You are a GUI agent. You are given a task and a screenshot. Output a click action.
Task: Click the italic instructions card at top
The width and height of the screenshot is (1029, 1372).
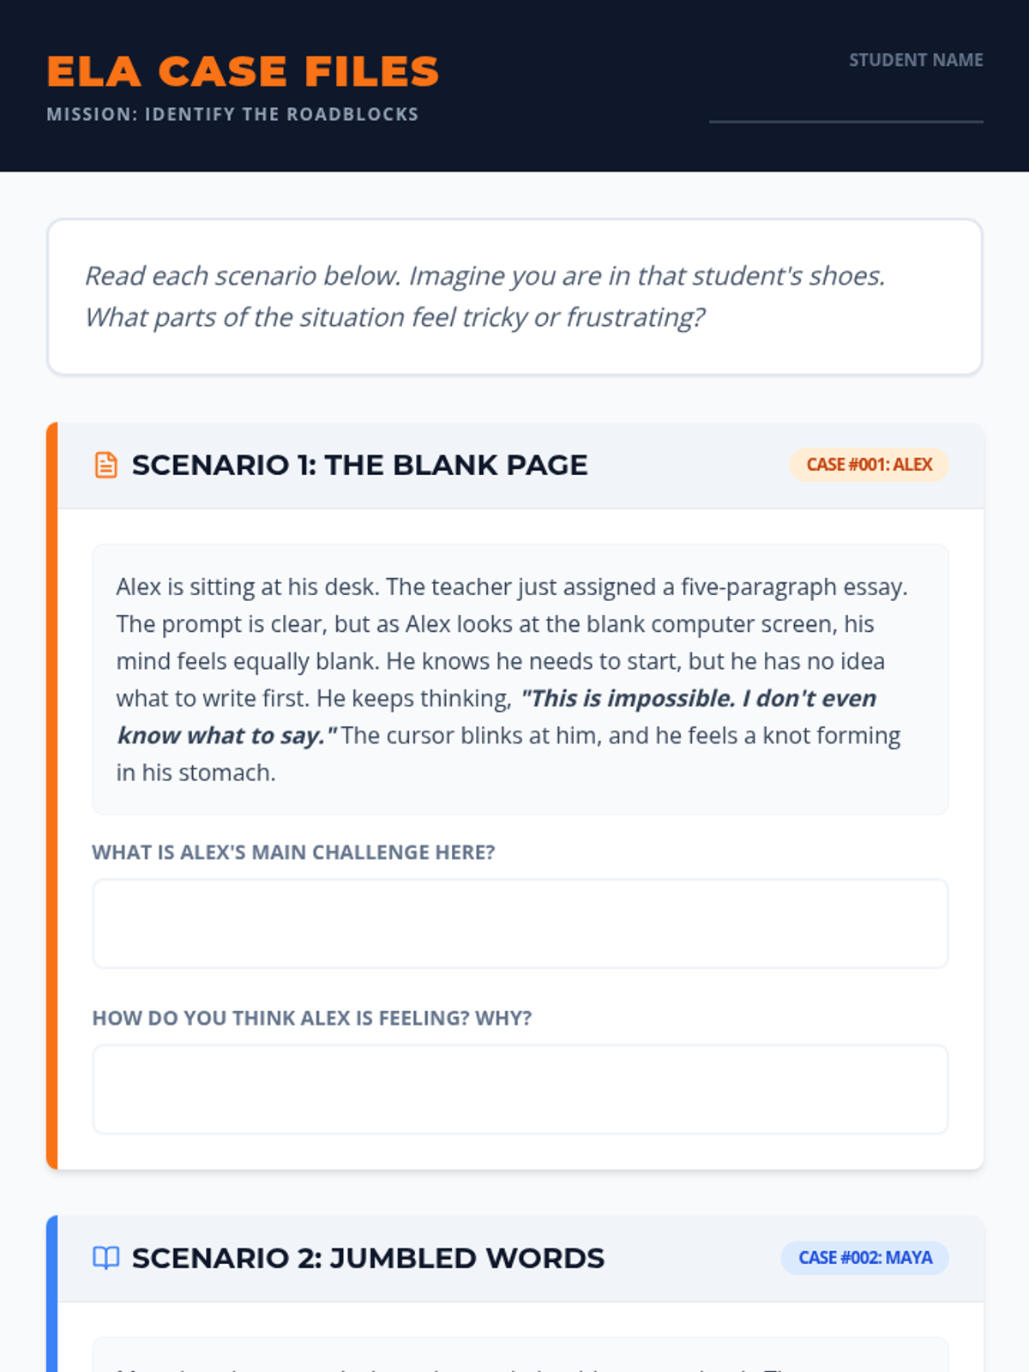(514, 297)
